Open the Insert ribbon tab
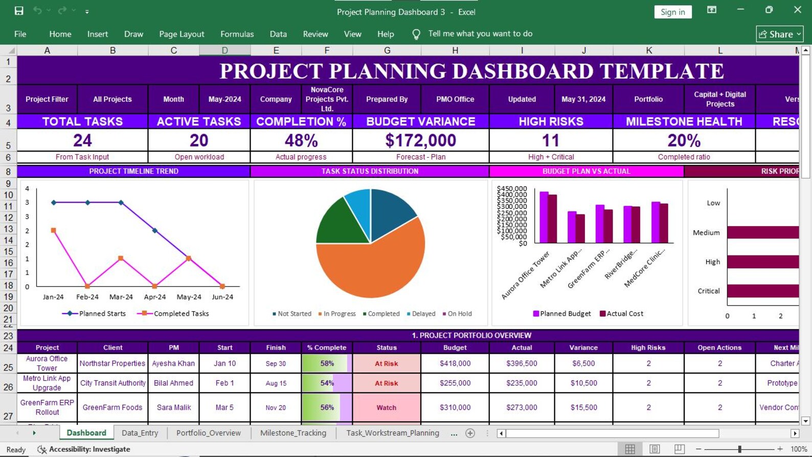The width and height of the screenshot is (812, 457). 98,34
